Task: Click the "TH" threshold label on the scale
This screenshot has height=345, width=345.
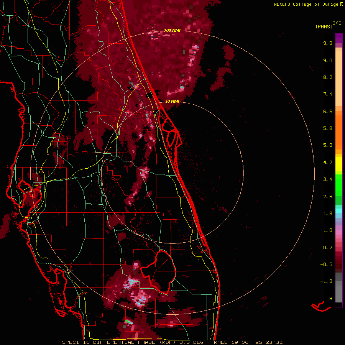Action: [x=329, y=299]
